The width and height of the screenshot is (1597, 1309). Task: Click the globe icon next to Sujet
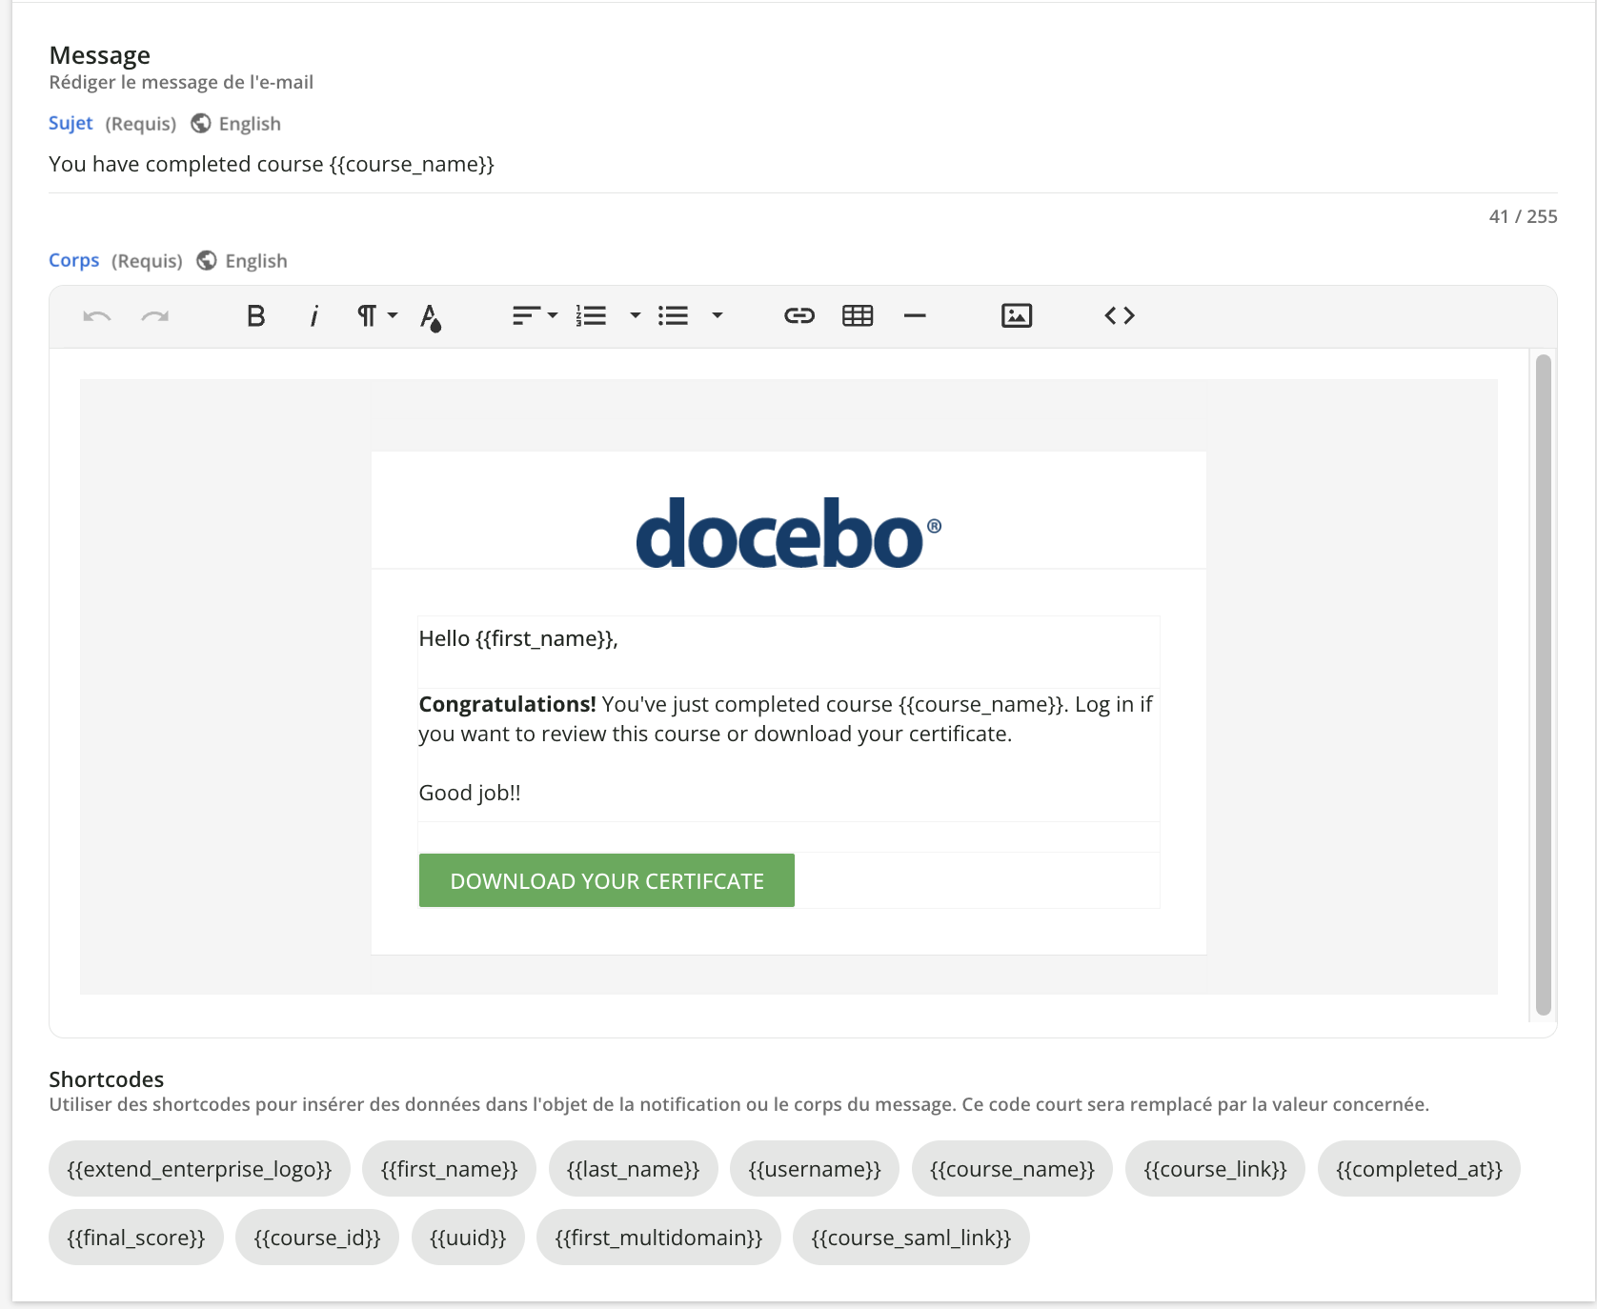[x=200, y=123]
